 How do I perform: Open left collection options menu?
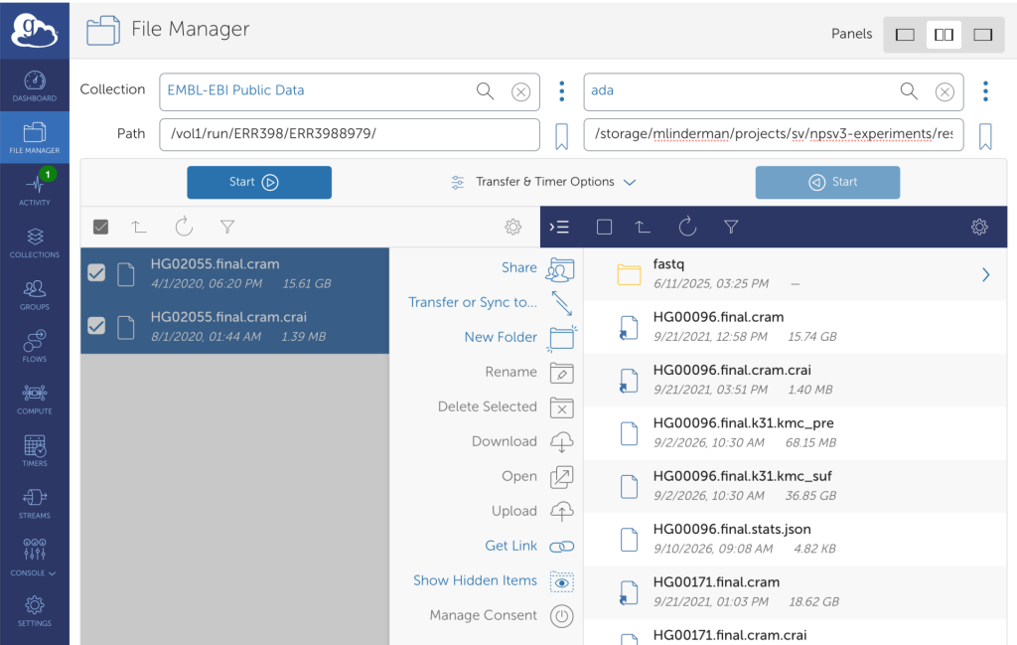coord(562,91)
